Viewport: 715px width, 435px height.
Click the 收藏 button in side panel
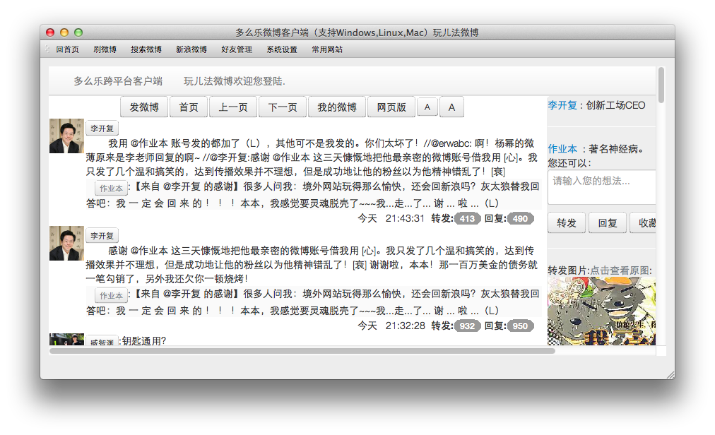[x=644, y=223]
